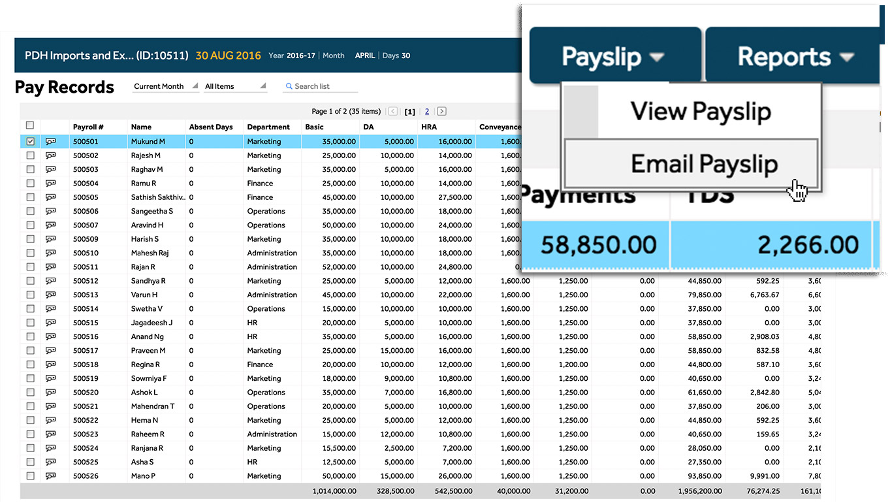Tick the checkbox for Raheem R

pyautogui.click(x=30, y=434)
